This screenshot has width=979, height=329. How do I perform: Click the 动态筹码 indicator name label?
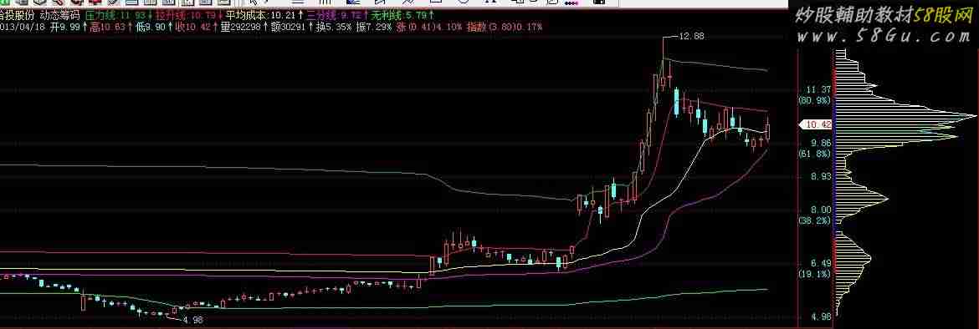point(60,14)
